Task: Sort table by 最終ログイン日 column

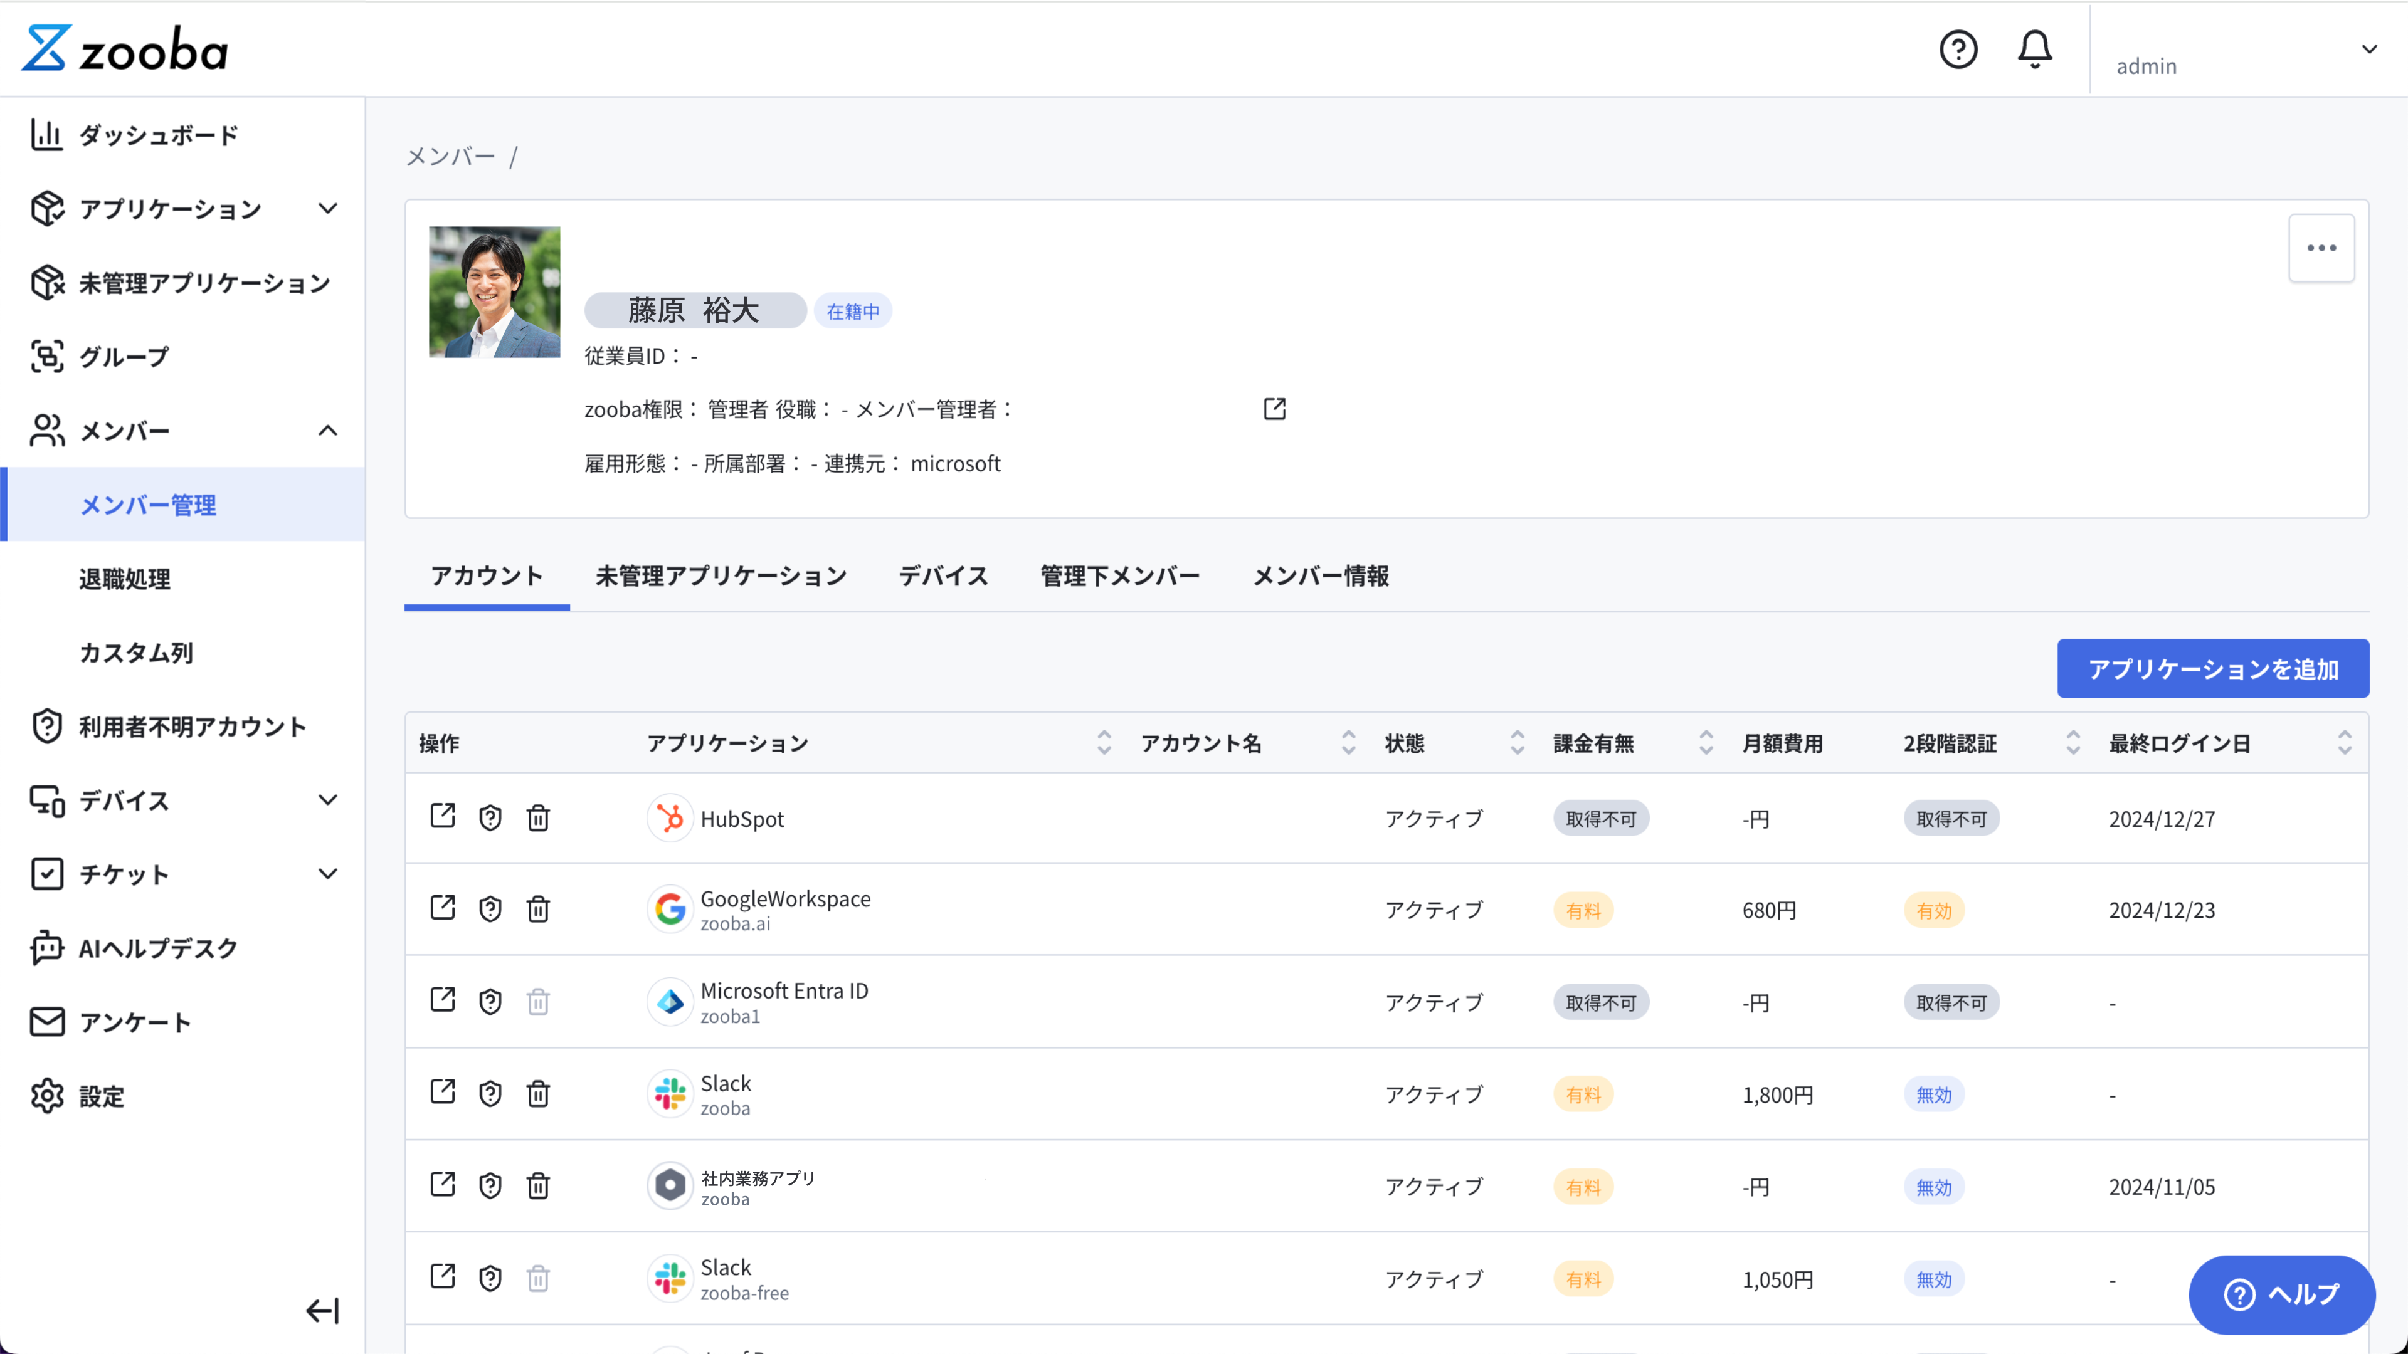Action: tap(2345, 742)
